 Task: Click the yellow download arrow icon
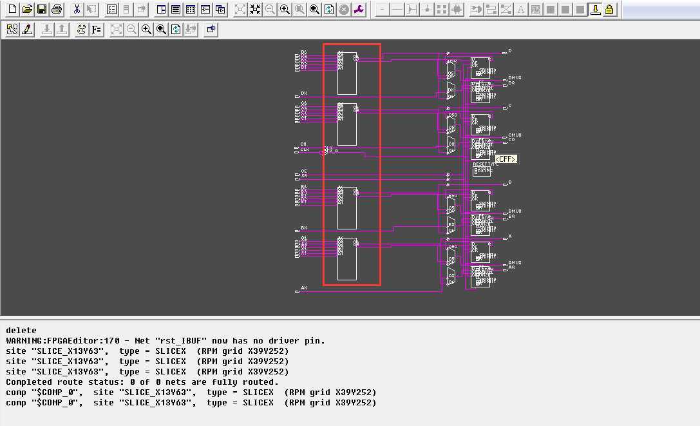click(x=594, y=9)
